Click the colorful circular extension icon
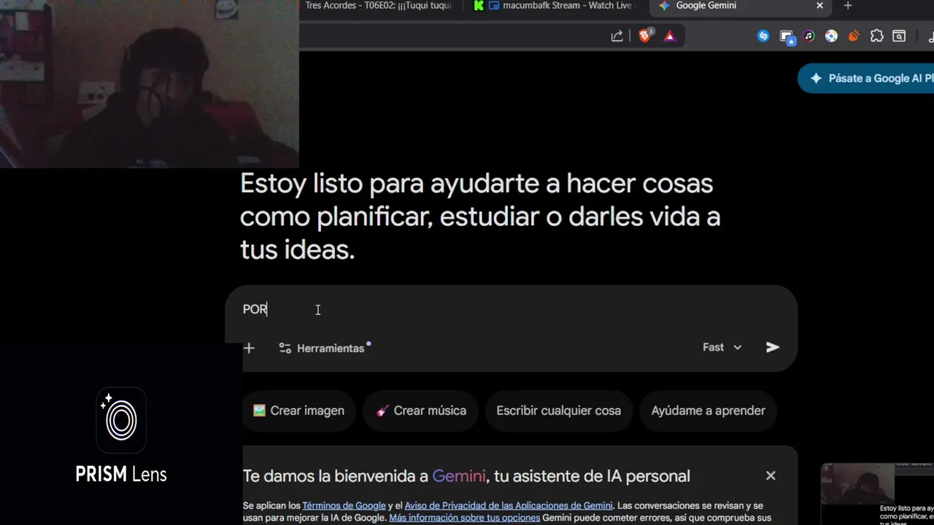Screen dimensions: 934x525 831,36
